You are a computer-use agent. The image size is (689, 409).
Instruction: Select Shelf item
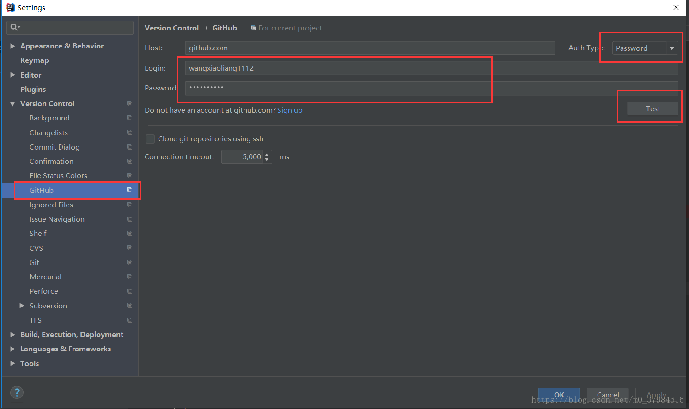38,234
